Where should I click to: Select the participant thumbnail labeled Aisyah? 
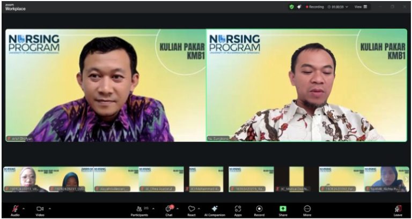click(x=116, y=179)
